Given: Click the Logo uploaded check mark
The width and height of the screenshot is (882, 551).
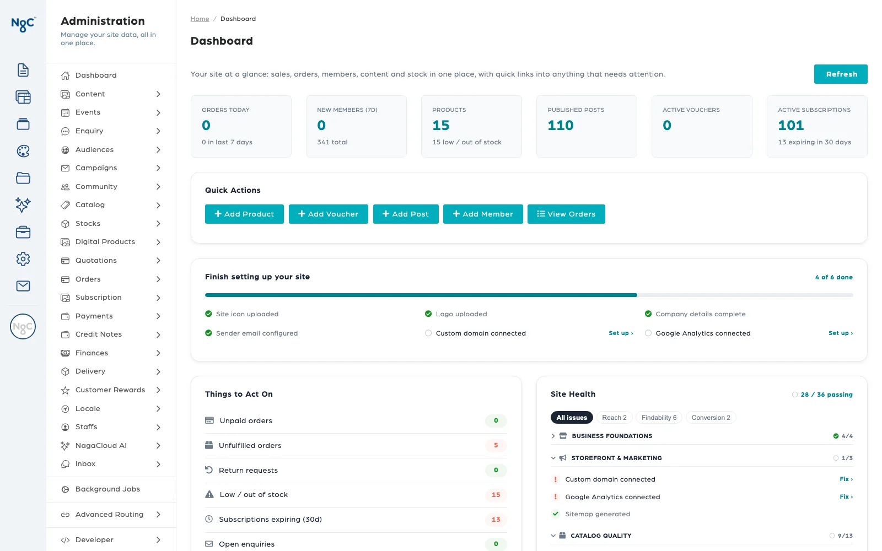Looking at the screenshot, I should (x=428, y=314).
